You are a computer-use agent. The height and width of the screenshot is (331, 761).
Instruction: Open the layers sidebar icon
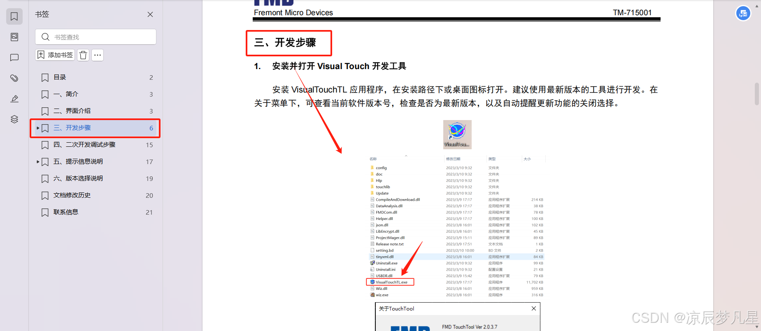point(14,119)
